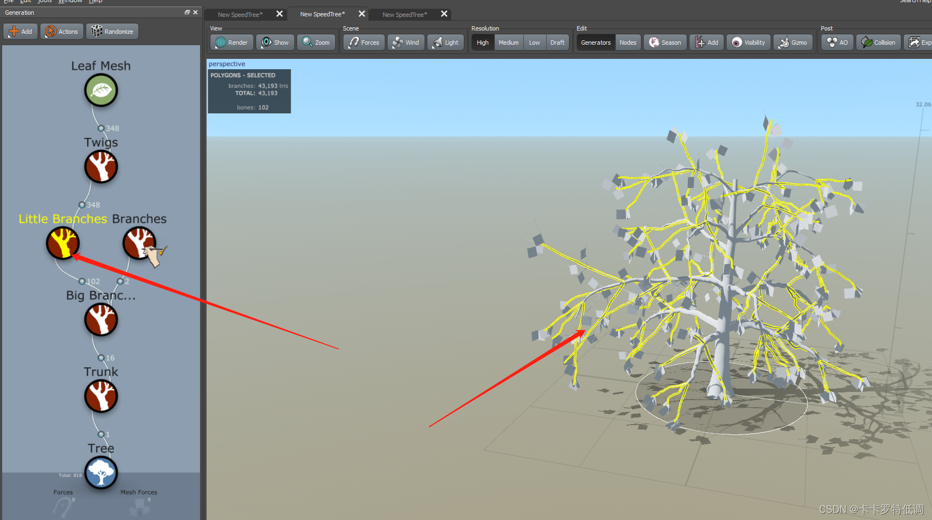Select the Branches hand-drawn node icon
This screenshot has width=932, height=520.
point(140,243)
